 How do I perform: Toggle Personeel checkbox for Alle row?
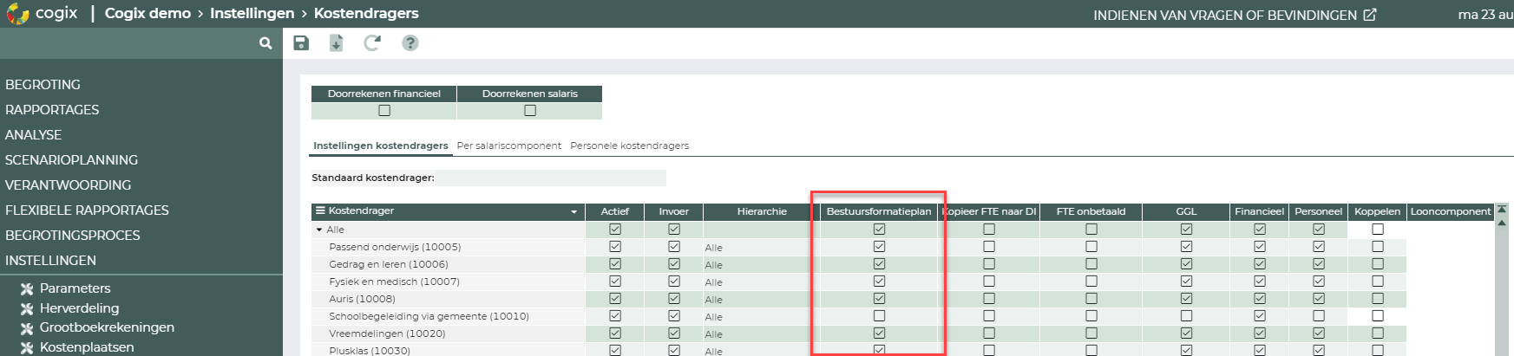point(1319,230)
